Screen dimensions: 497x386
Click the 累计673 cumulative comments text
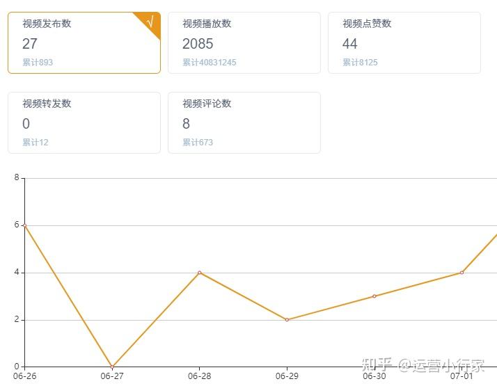point(198,143)
